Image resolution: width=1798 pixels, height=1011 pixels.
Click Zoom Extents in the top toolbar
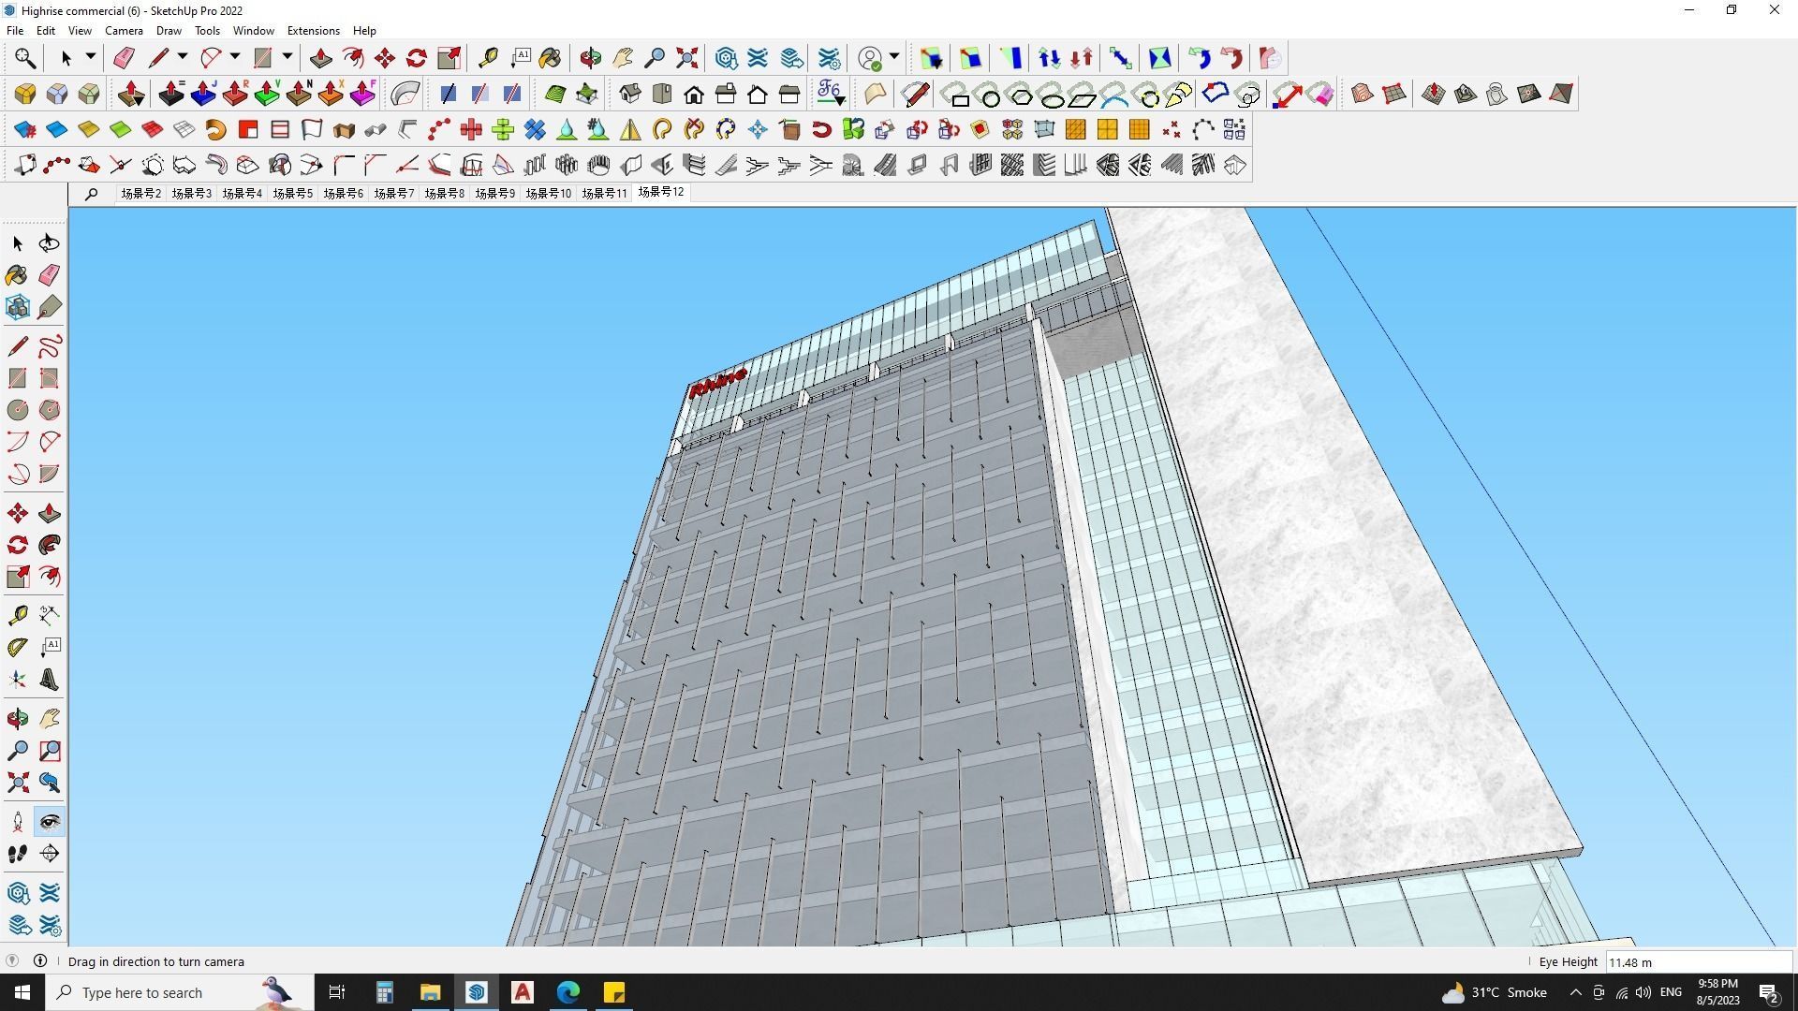click(687, 58)
